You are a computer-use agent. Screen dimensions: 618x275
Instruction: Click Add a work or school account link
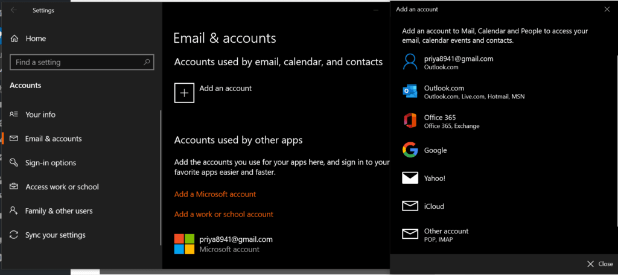224,214
